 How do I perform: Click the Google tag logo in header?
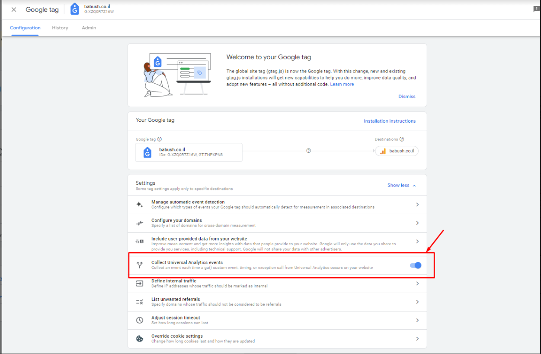pyautogui.click(x=75, y=9)
